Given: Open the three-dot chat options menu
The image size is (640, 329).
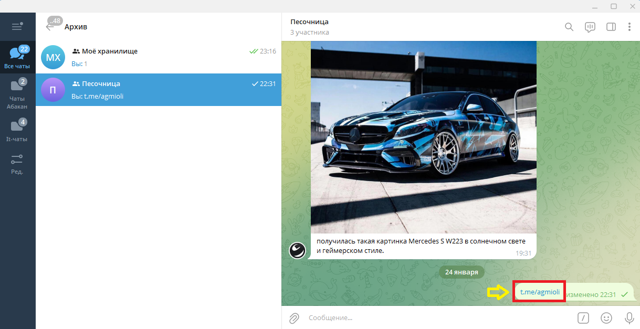Looking at the screenshot, I should coord(629,27).
